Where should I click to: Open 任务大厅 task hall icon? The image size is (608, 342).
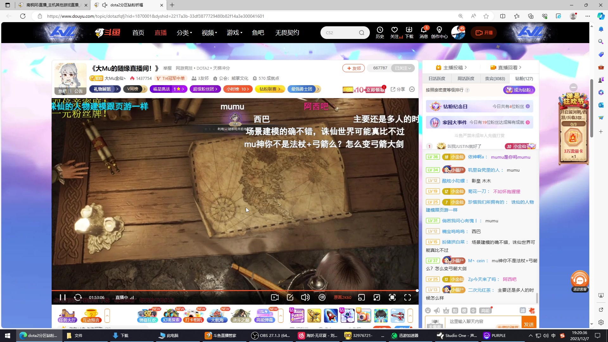(x=67, y=315)
